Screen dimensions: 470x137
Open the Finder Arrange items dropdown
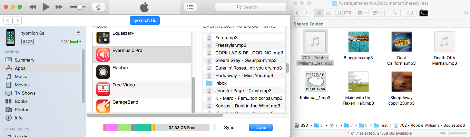pos(378,13)
